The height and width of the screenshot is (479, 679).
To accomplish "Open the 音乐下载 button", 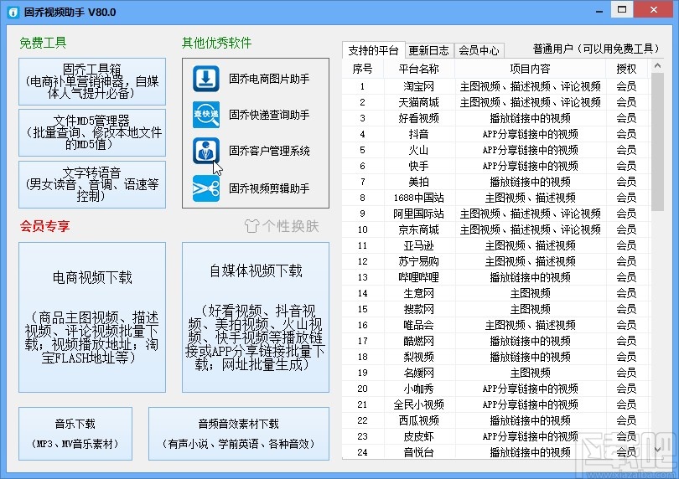I will [75, 434].
